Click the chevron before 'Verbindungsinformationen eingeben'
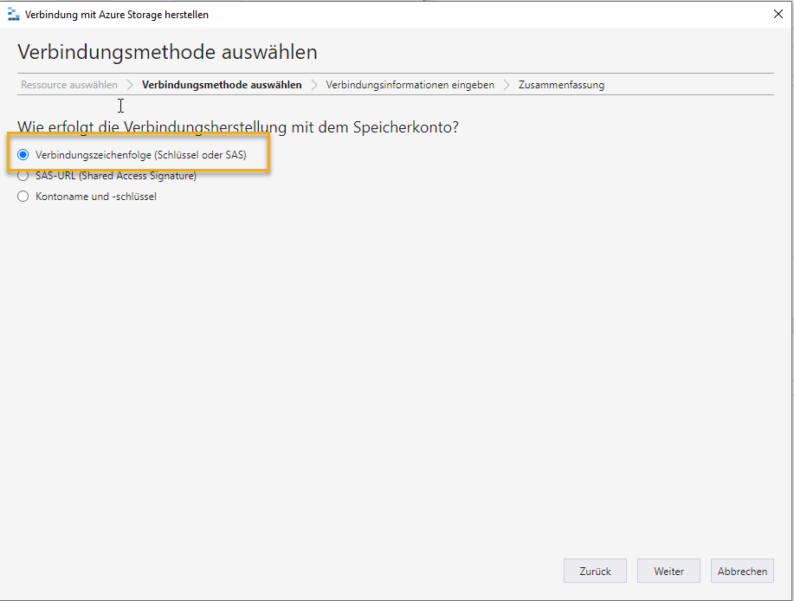Image resolution: width=794 pixels, height=601 pixels. (314, 85)
